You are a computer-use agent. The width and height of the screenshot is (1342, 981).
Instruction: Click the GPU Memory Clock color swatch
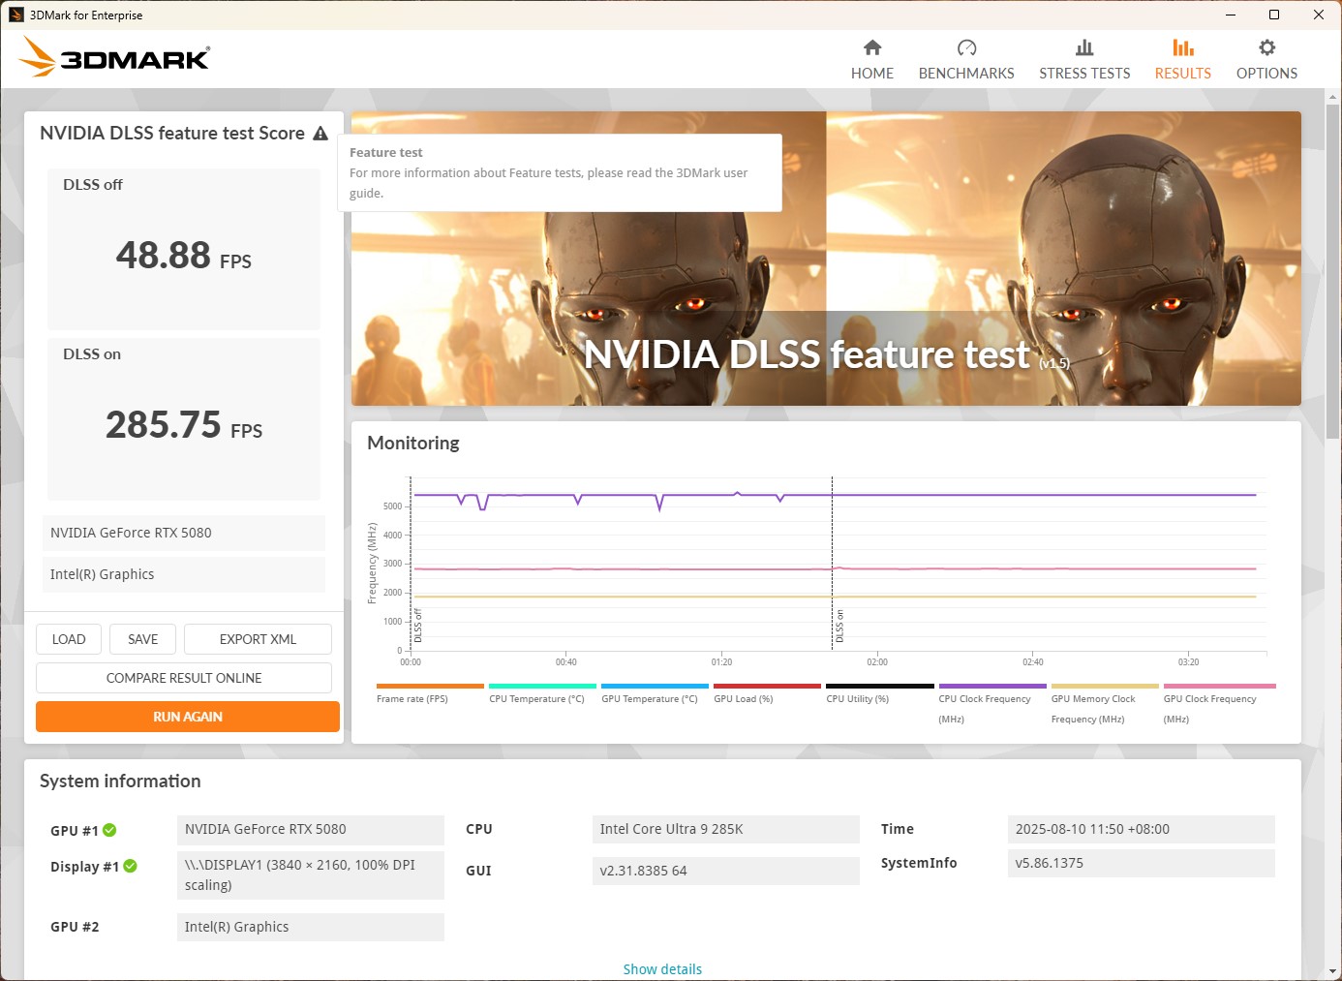click(1104, 686)
